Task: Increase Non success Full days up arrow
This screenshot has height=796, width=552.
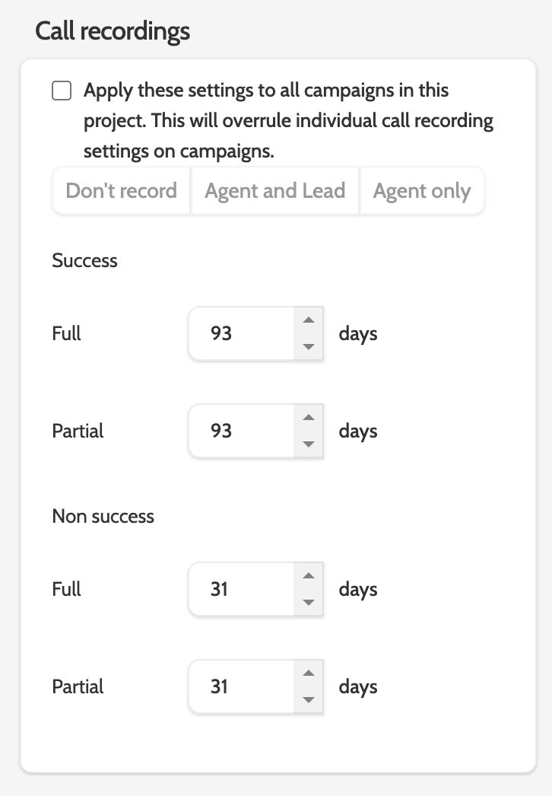Action: click(x=308, y=576)
